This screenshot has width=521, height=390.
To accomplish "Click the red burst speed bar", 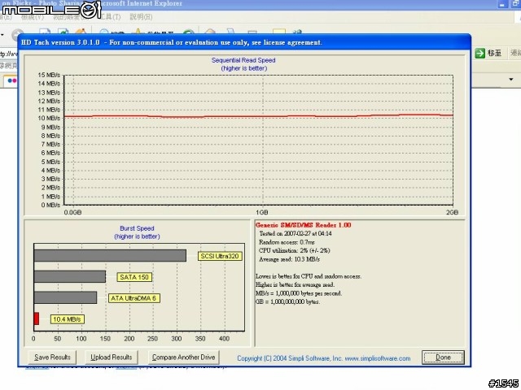I will click(x=37, y=318).
